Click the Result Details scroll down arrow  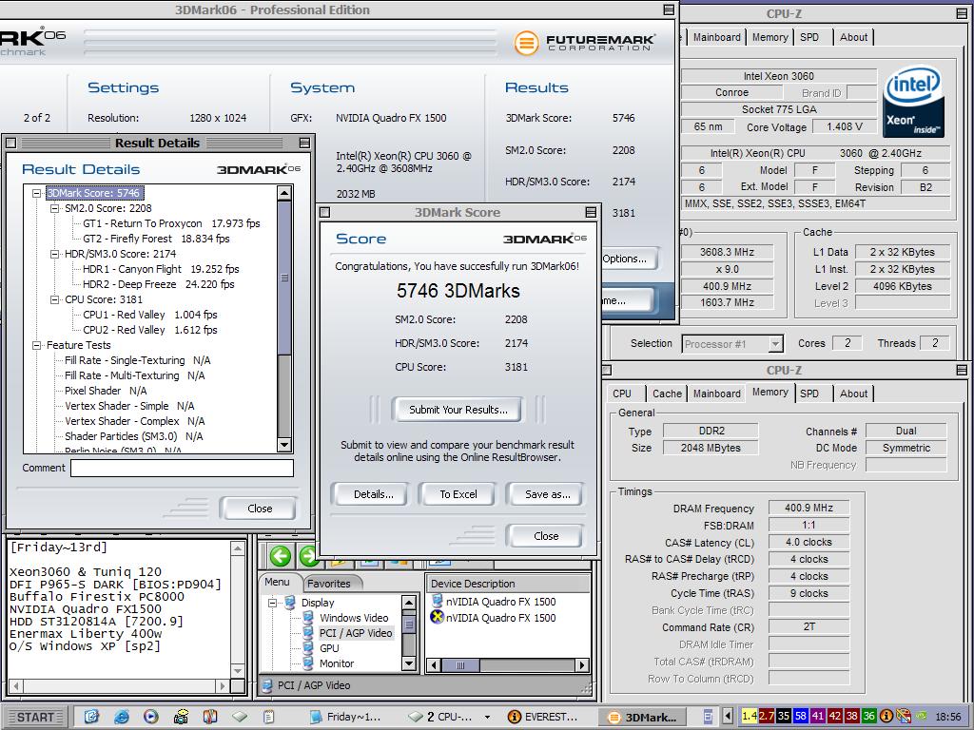pos(284,445)
